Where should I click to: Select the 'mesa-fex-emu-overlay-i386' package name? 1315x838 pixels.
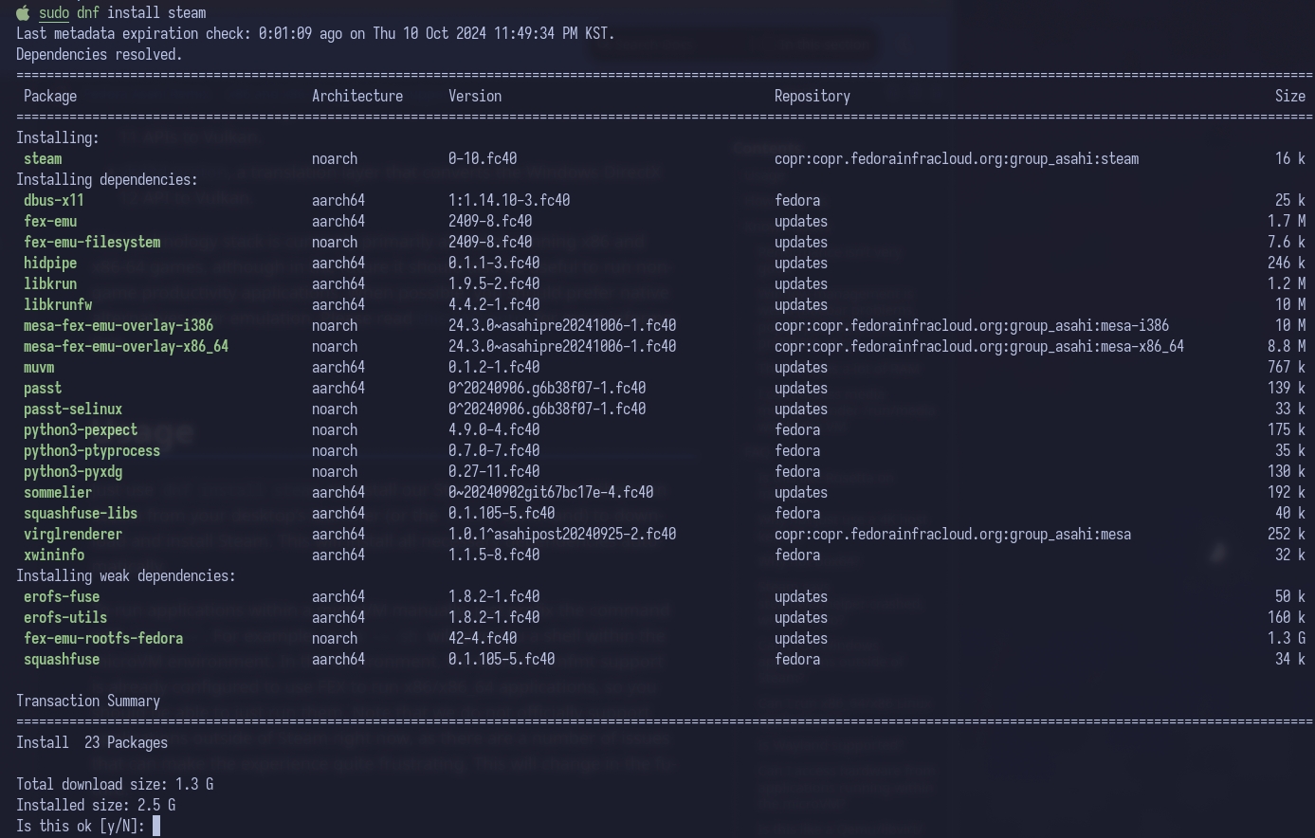pos(119,325)
